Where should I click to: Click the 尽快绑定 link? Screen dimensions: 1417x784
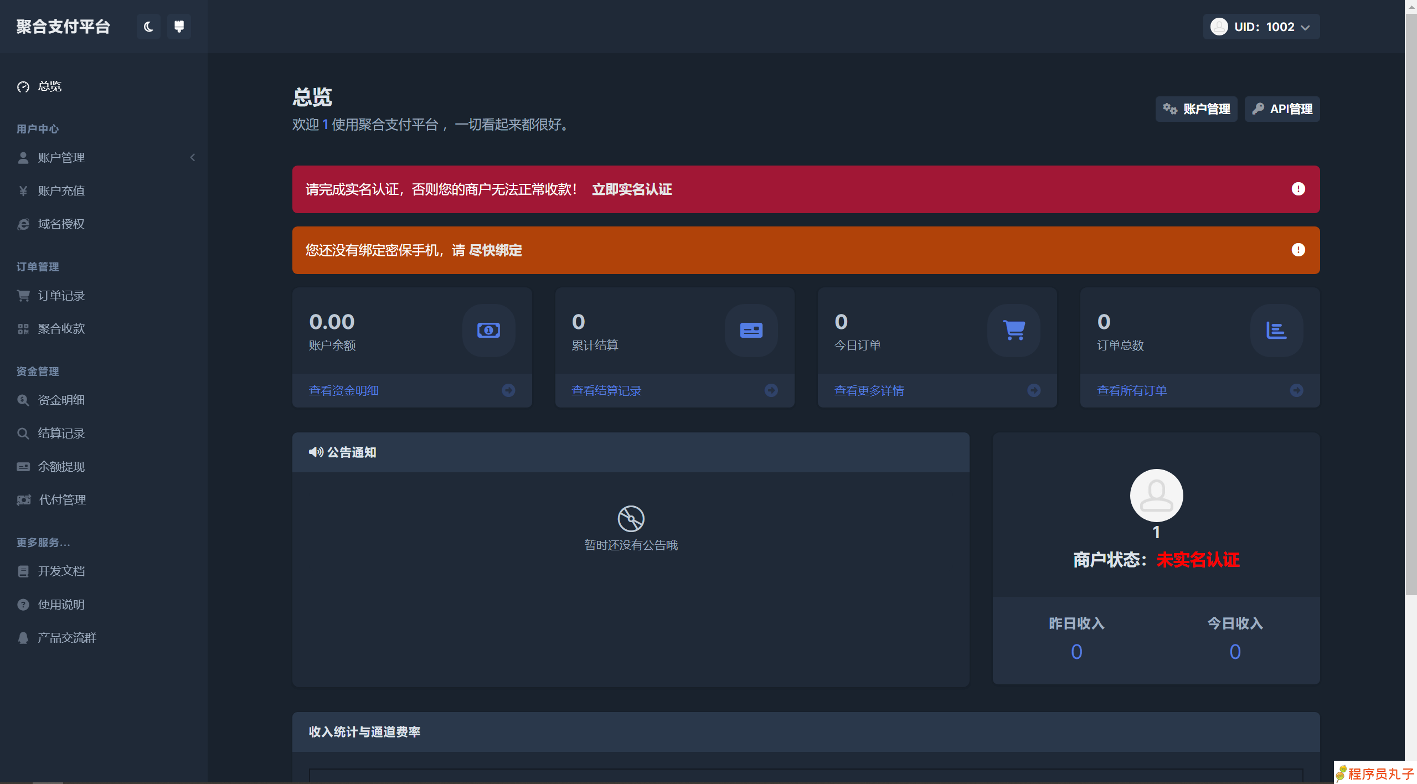pyautogui.click(x=496, y=250)
